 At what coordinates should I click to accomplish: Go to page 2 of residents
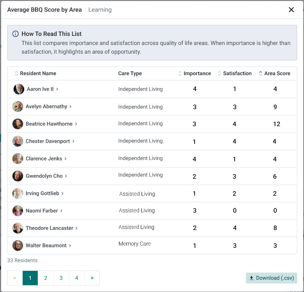point(46,278)
